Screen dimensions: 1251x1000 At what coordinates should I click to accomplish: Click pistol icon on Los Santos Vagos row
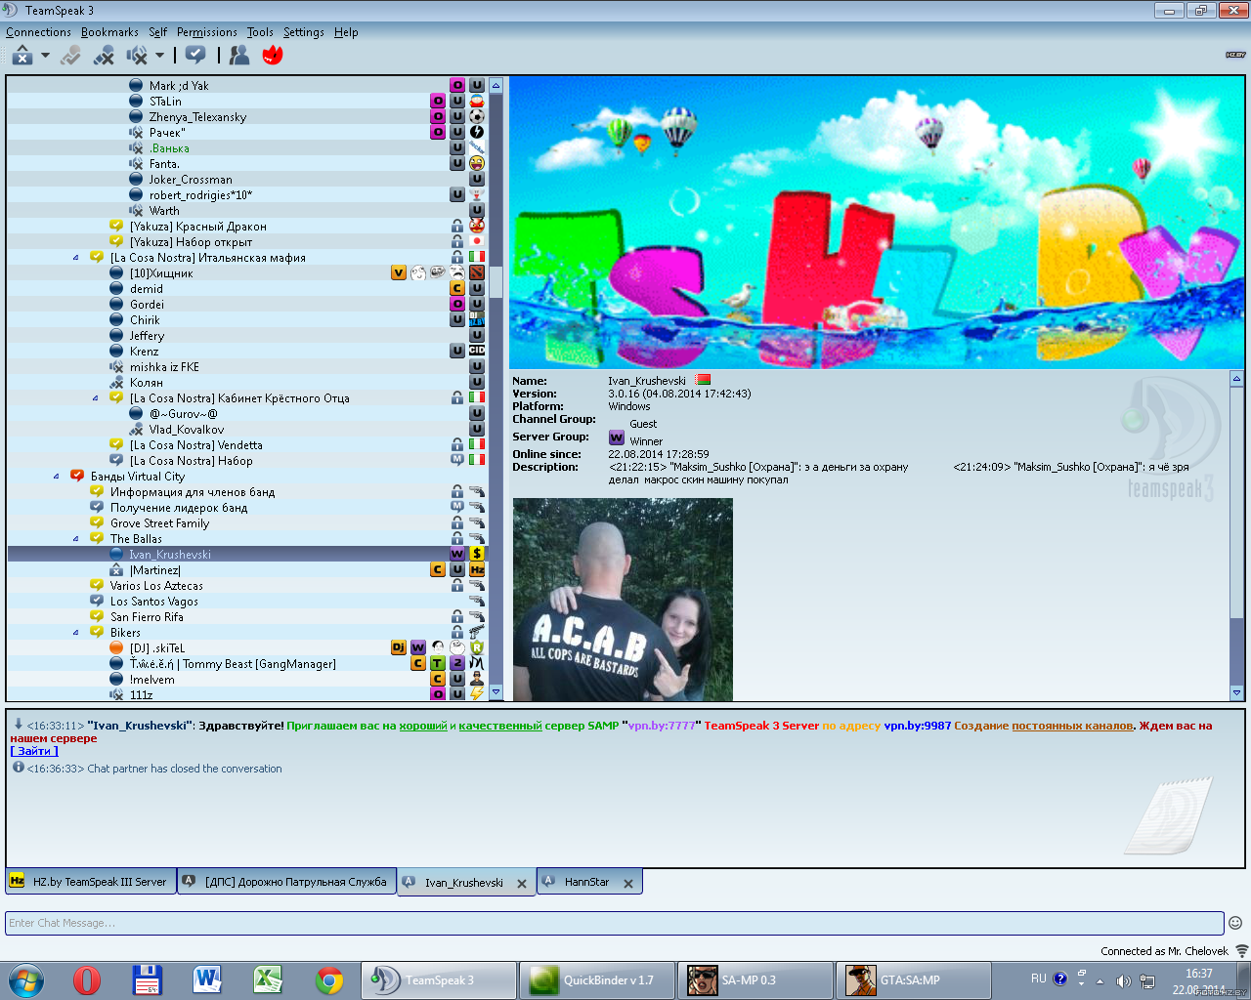pos(477,601)
